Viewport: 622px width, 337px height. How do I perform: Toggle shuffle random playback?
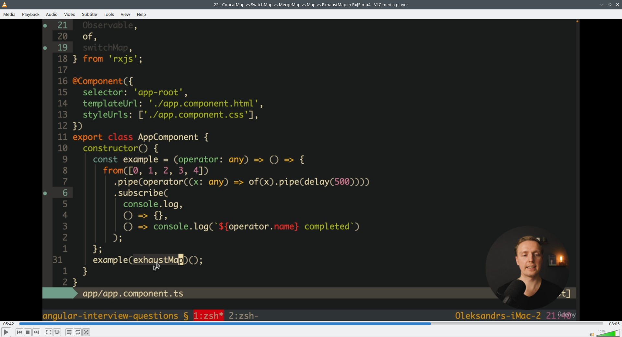[x=86, y=332]
